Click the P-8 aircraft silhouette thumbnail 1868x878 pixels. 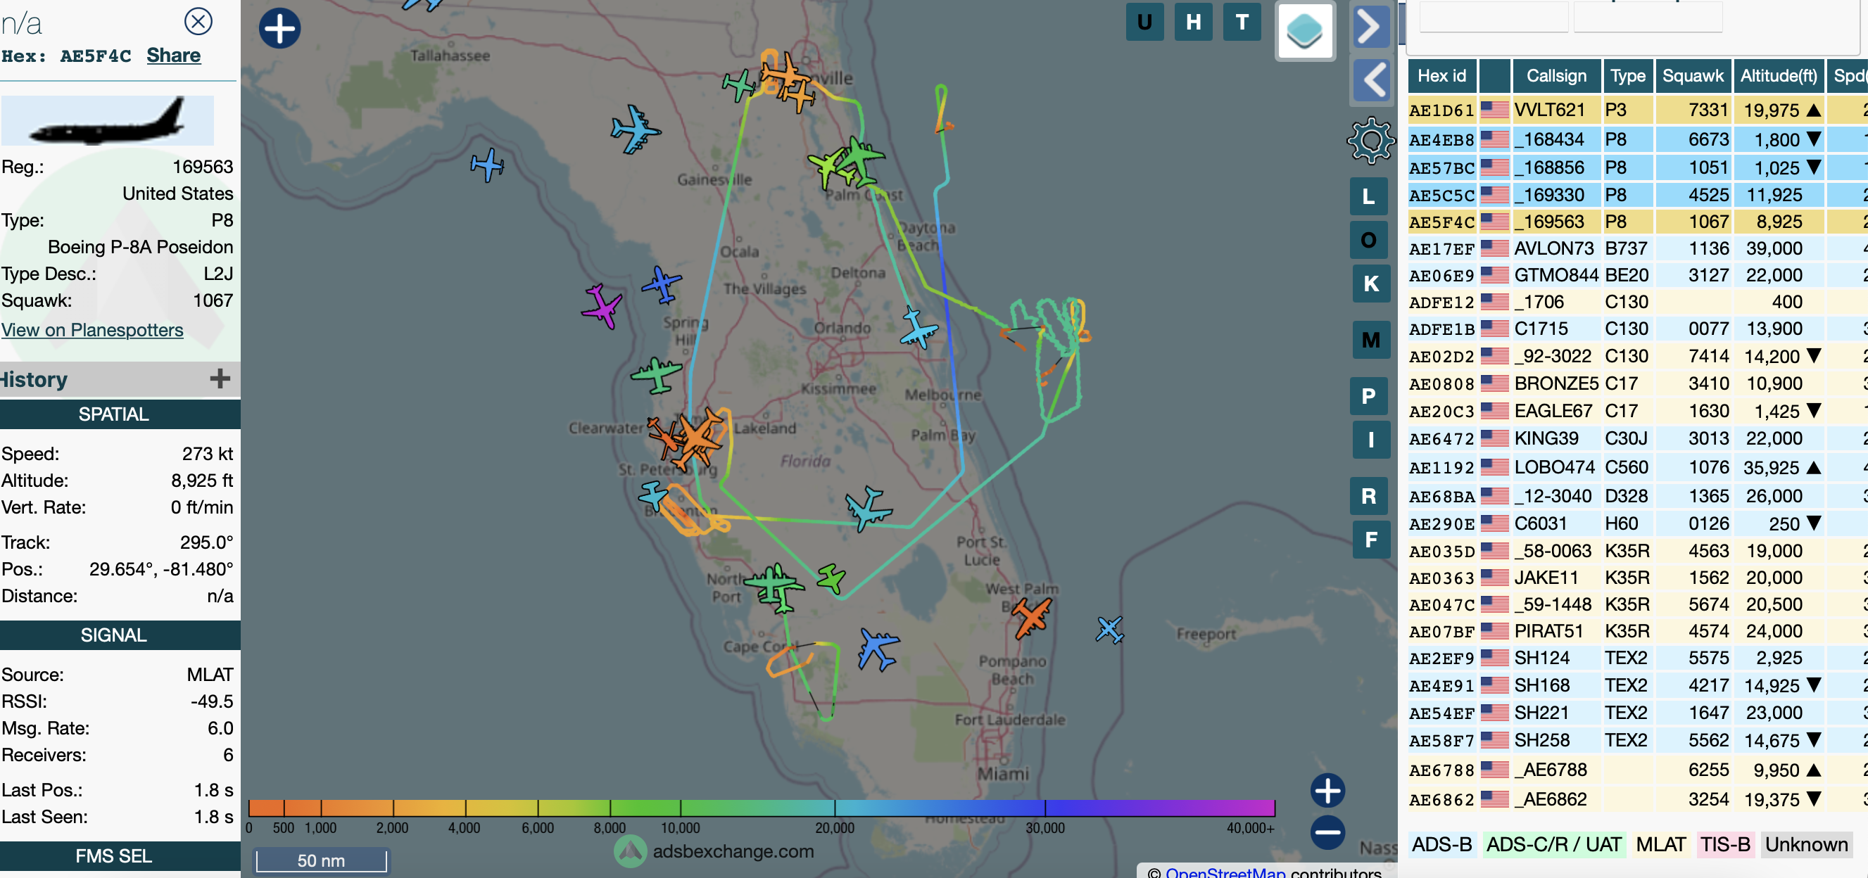click(x=107, y=121)
